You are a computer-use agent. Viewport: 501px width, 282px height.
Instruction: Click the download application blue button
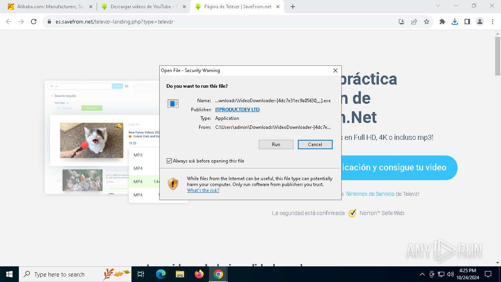click(399, 168)
